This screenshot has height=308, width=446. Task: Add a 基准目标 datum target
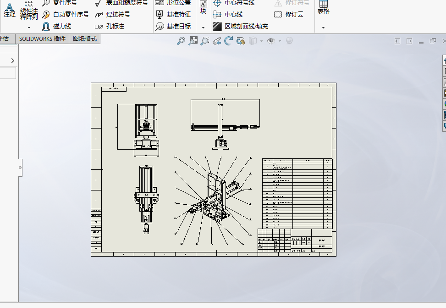pyautogui.click(x=173, y=26)
